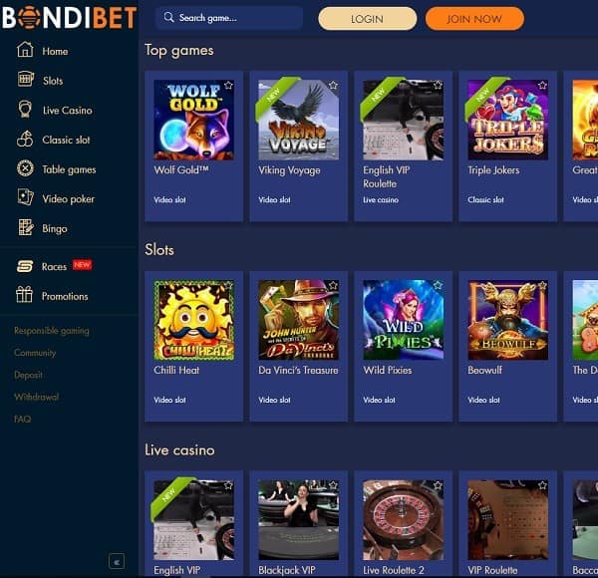Select the Slots machine icon
598x578 pixels.
click(25, 79)
